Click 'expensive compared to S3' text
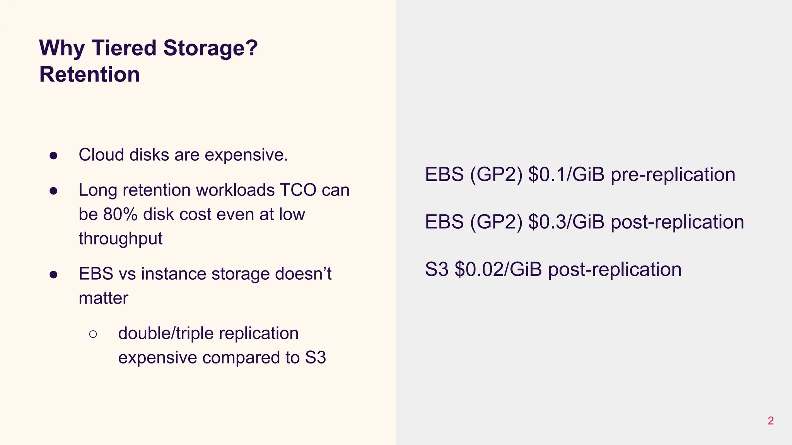The width and height of the screenshot is (792, 445). 222,358
